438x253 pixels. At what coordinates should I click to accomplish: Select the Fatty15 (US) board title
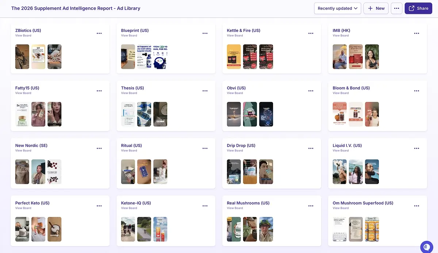coord(27,88)
